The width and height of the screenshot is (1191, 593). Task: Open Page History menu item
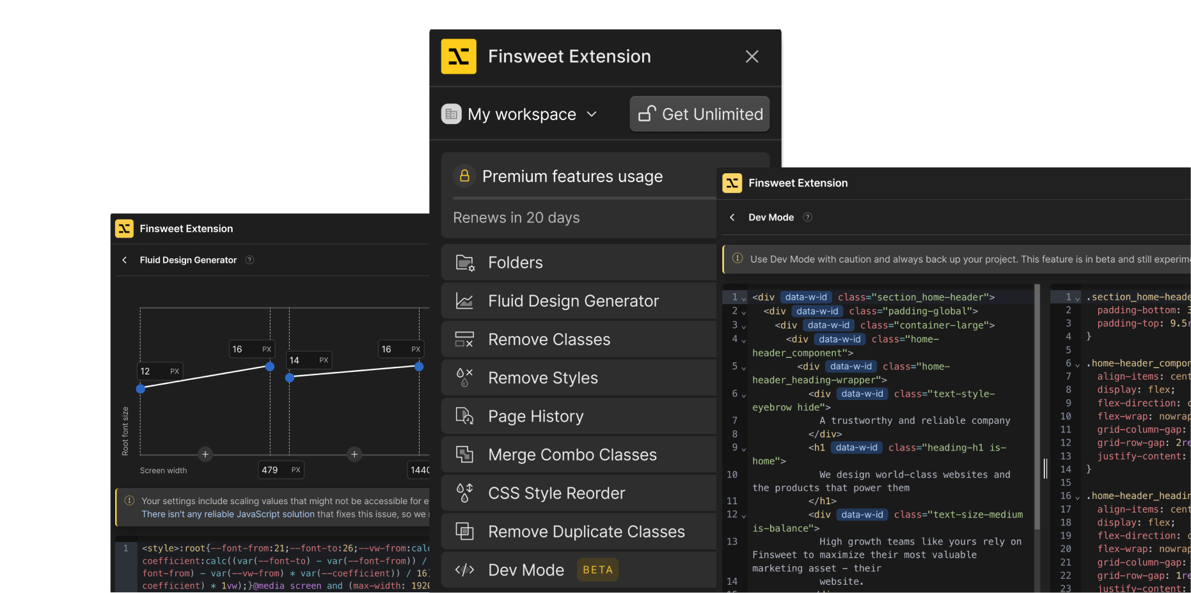coord(579,416)
